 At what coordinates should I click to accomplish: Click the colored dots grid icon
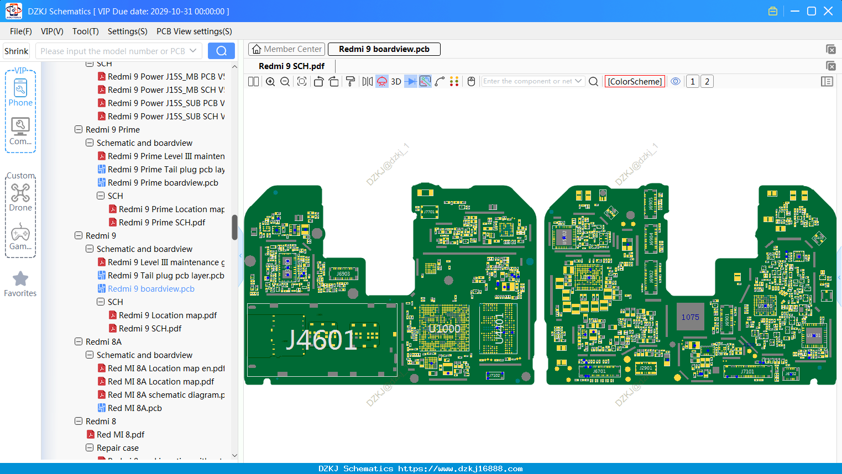(x=454, y=82)
